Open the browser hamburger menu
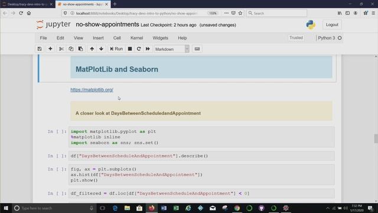This screenshot has width=378, height=213. pyautogui.click(x=373, y=13)
